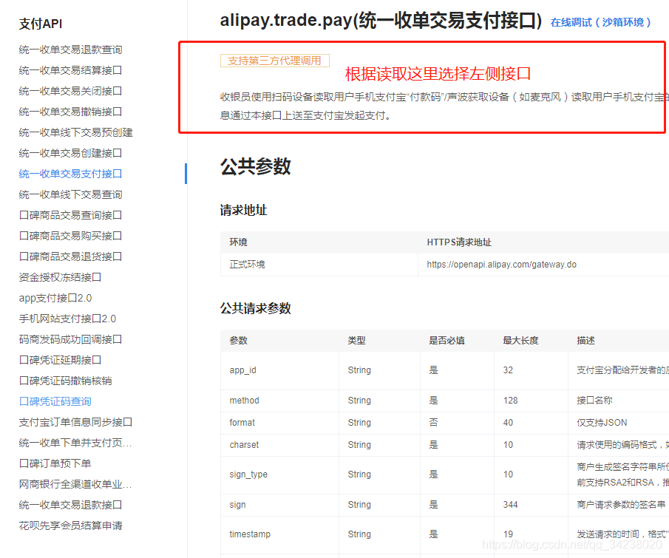Open 统一收单线下交易预创建 entry
Screen dimensions: 669x558
point(75,132)
